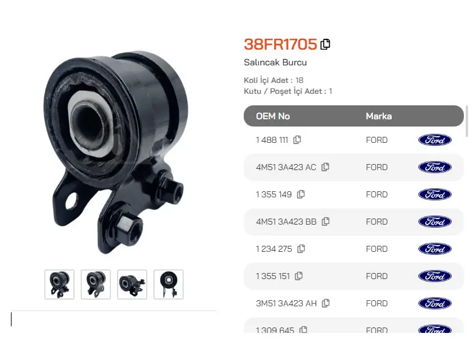
Task: Copy OEM number 3M51 3A423 AH
Action: (326, 303)
